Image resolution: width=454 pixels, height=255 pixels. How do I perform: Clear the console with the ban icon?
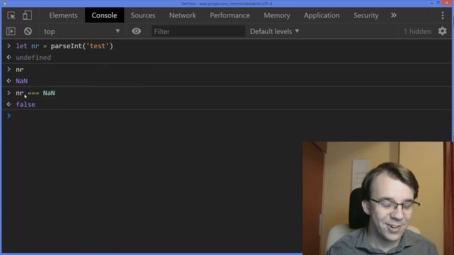(x=28, y=31)
